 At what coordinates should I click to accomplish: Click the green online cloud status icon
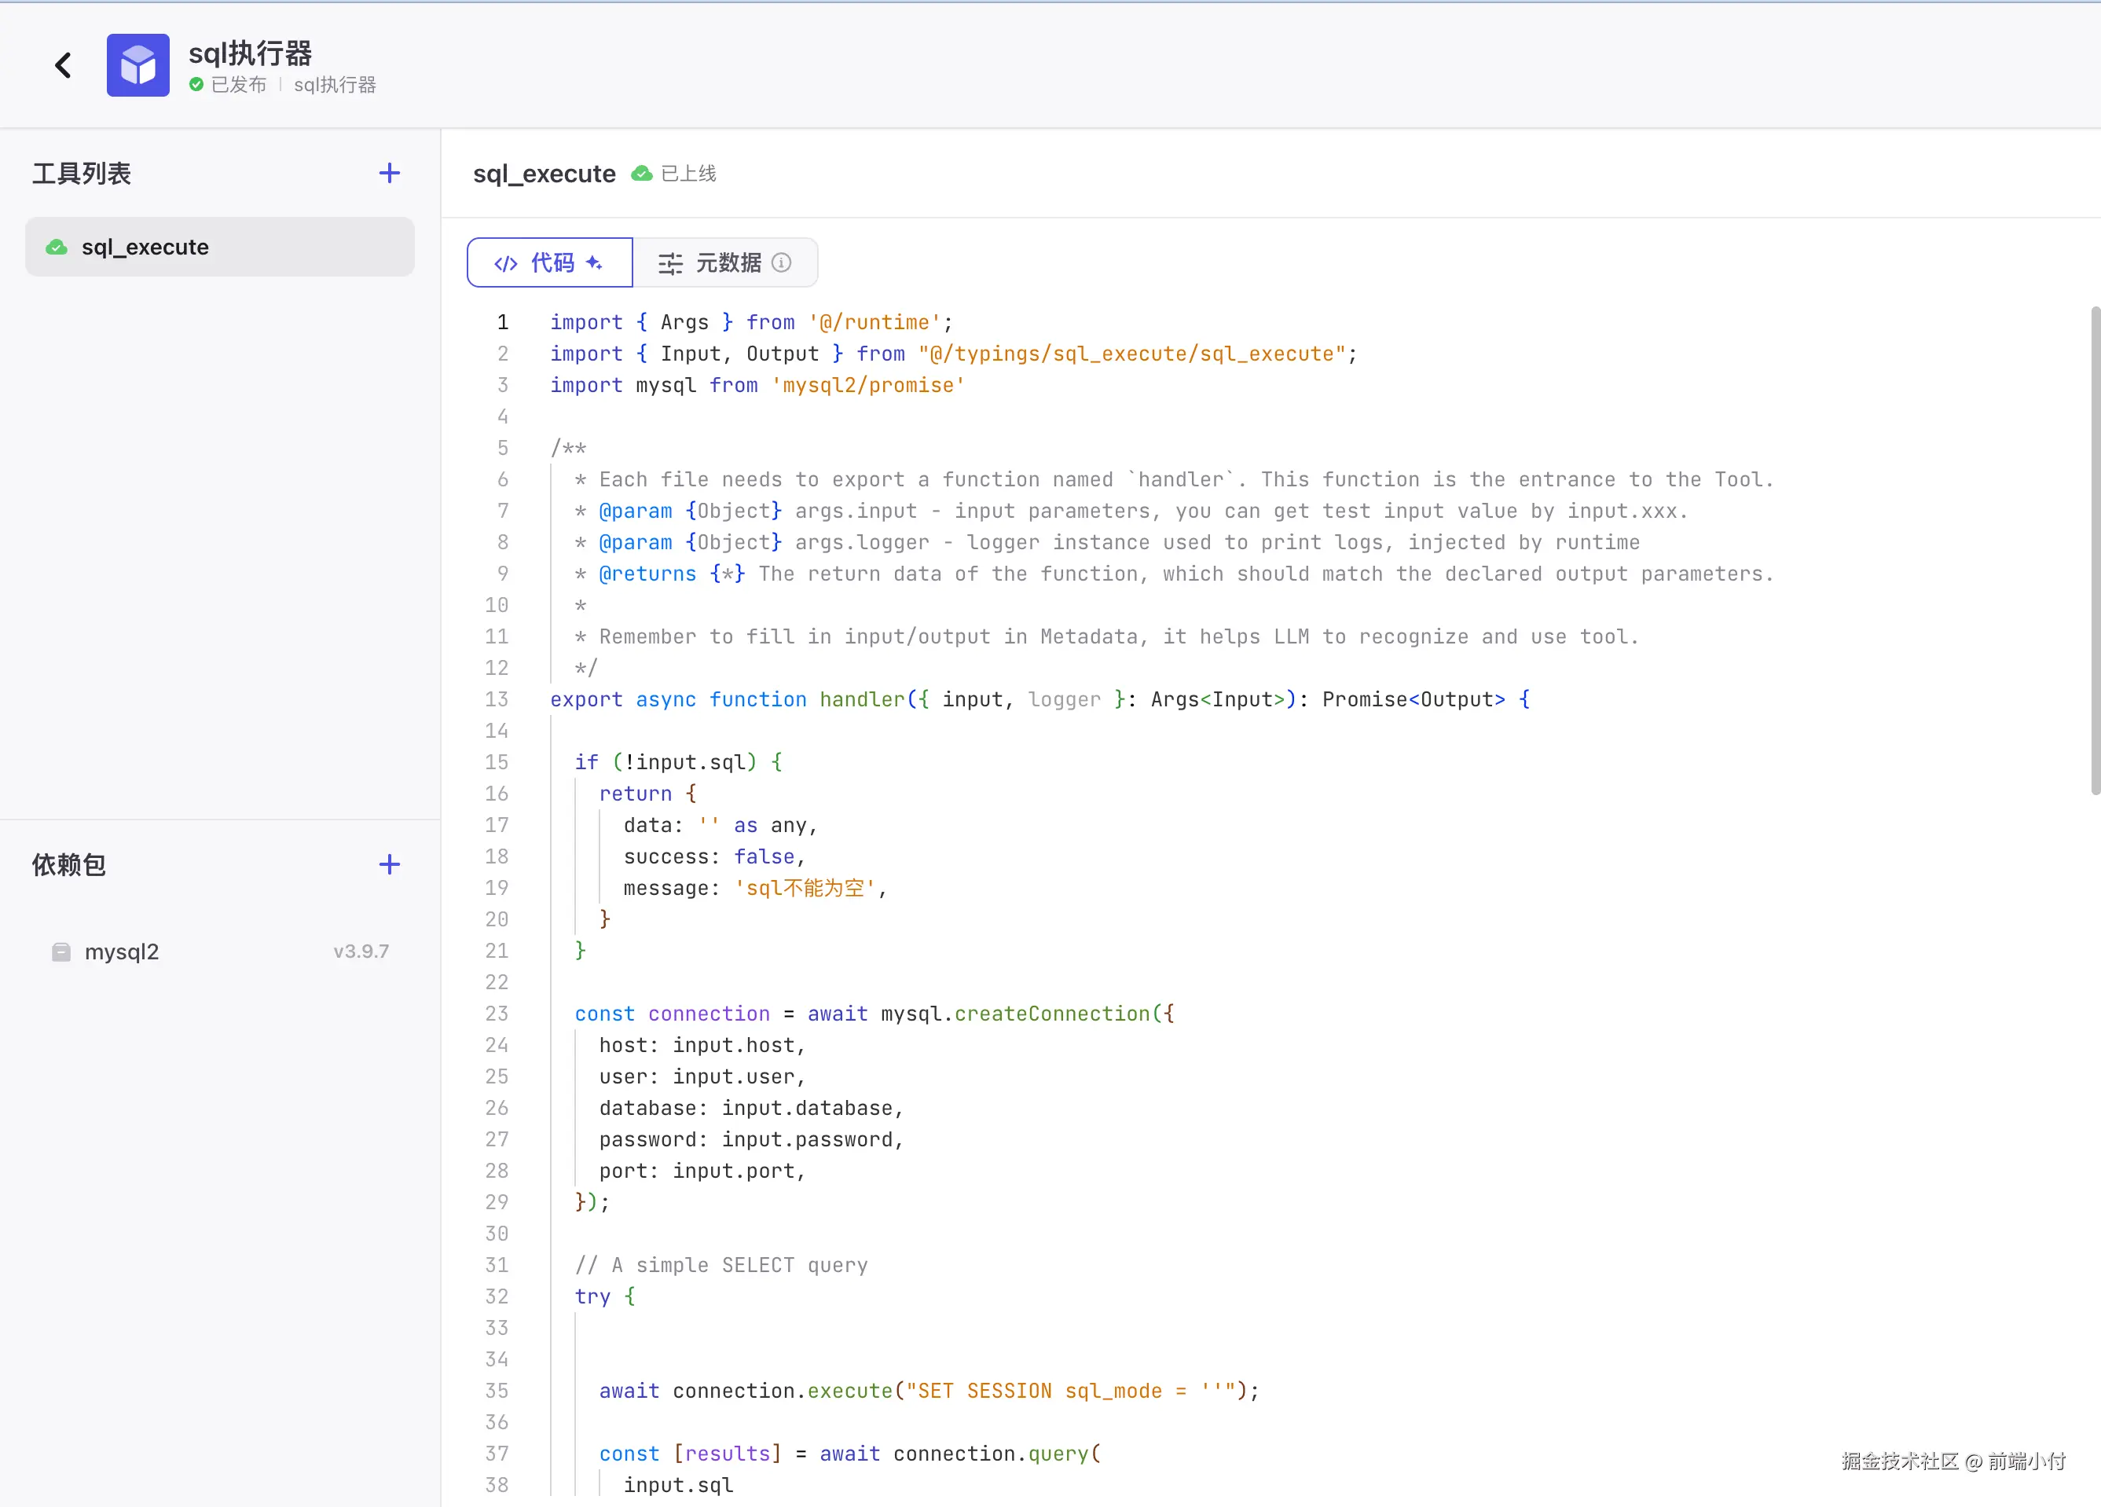(x=641, y=173)
